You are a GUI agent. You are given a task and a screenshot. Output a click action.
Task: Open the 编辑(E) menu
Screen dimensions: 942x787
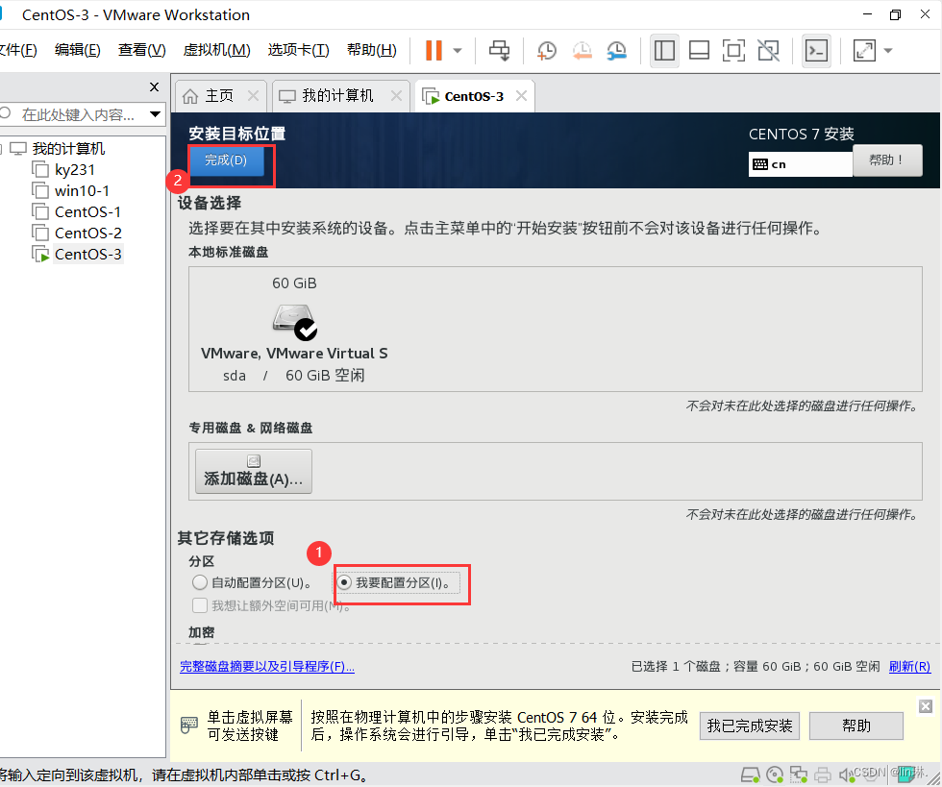(x=78, y=50)
